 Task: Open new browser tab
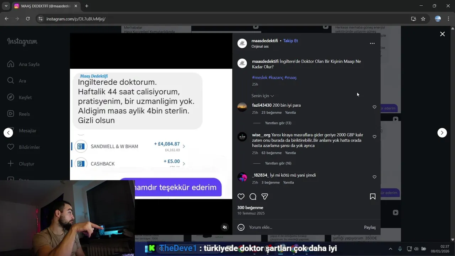[87, 6]
